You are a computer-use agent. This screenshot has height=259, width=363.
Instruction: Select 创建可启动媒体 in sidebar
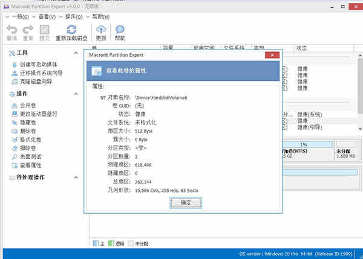[x=39, y=65]
